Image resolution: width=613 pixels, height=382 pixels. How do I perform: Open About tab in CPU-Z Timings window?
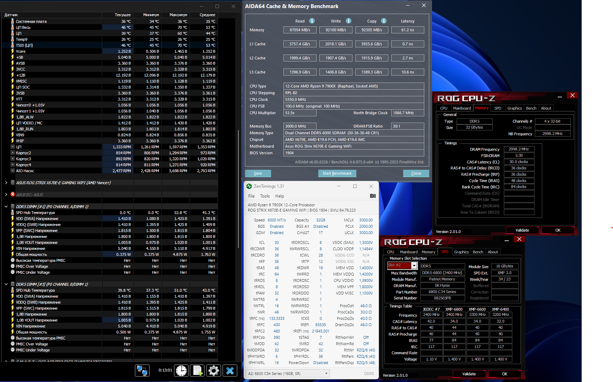[546, 108]
